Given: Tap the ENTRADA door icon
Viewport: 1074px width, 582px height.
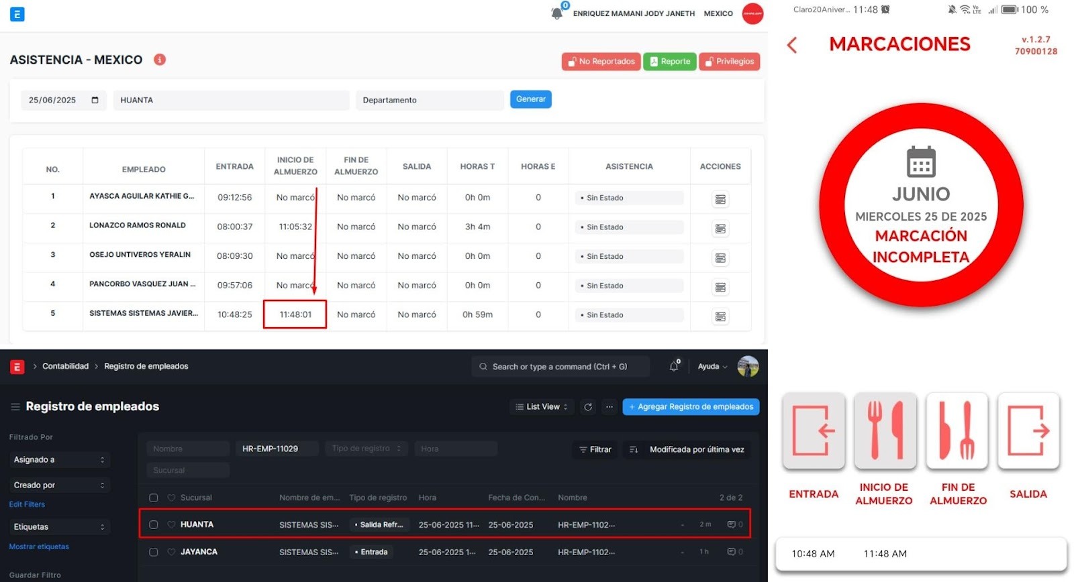Looking at the screenshot, I should [x=814, y=430].
